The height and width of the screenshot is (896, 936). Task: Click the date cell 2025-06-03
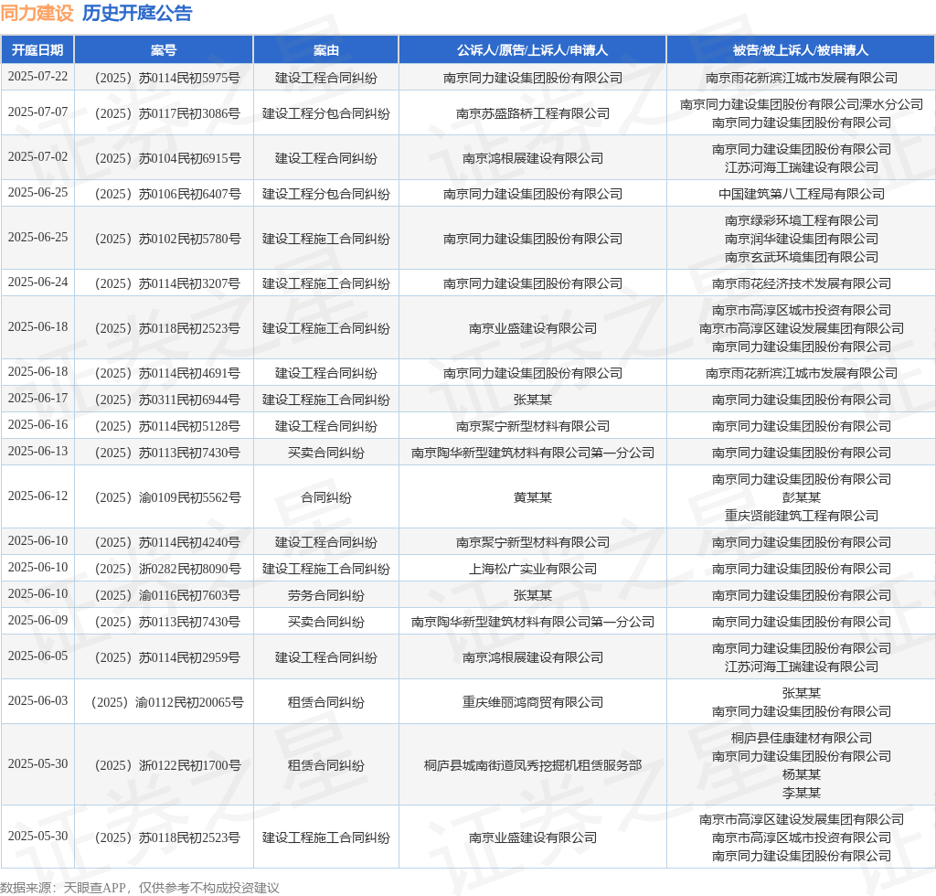37,701
